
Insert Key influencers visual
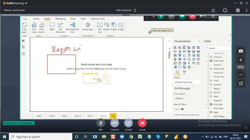(61, 28)
